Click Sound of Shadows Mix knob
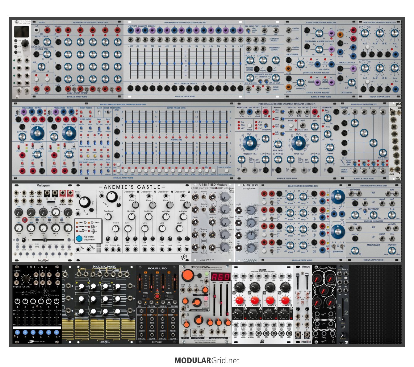This screenshot has width=414, height=367. (x=330, y=302)
